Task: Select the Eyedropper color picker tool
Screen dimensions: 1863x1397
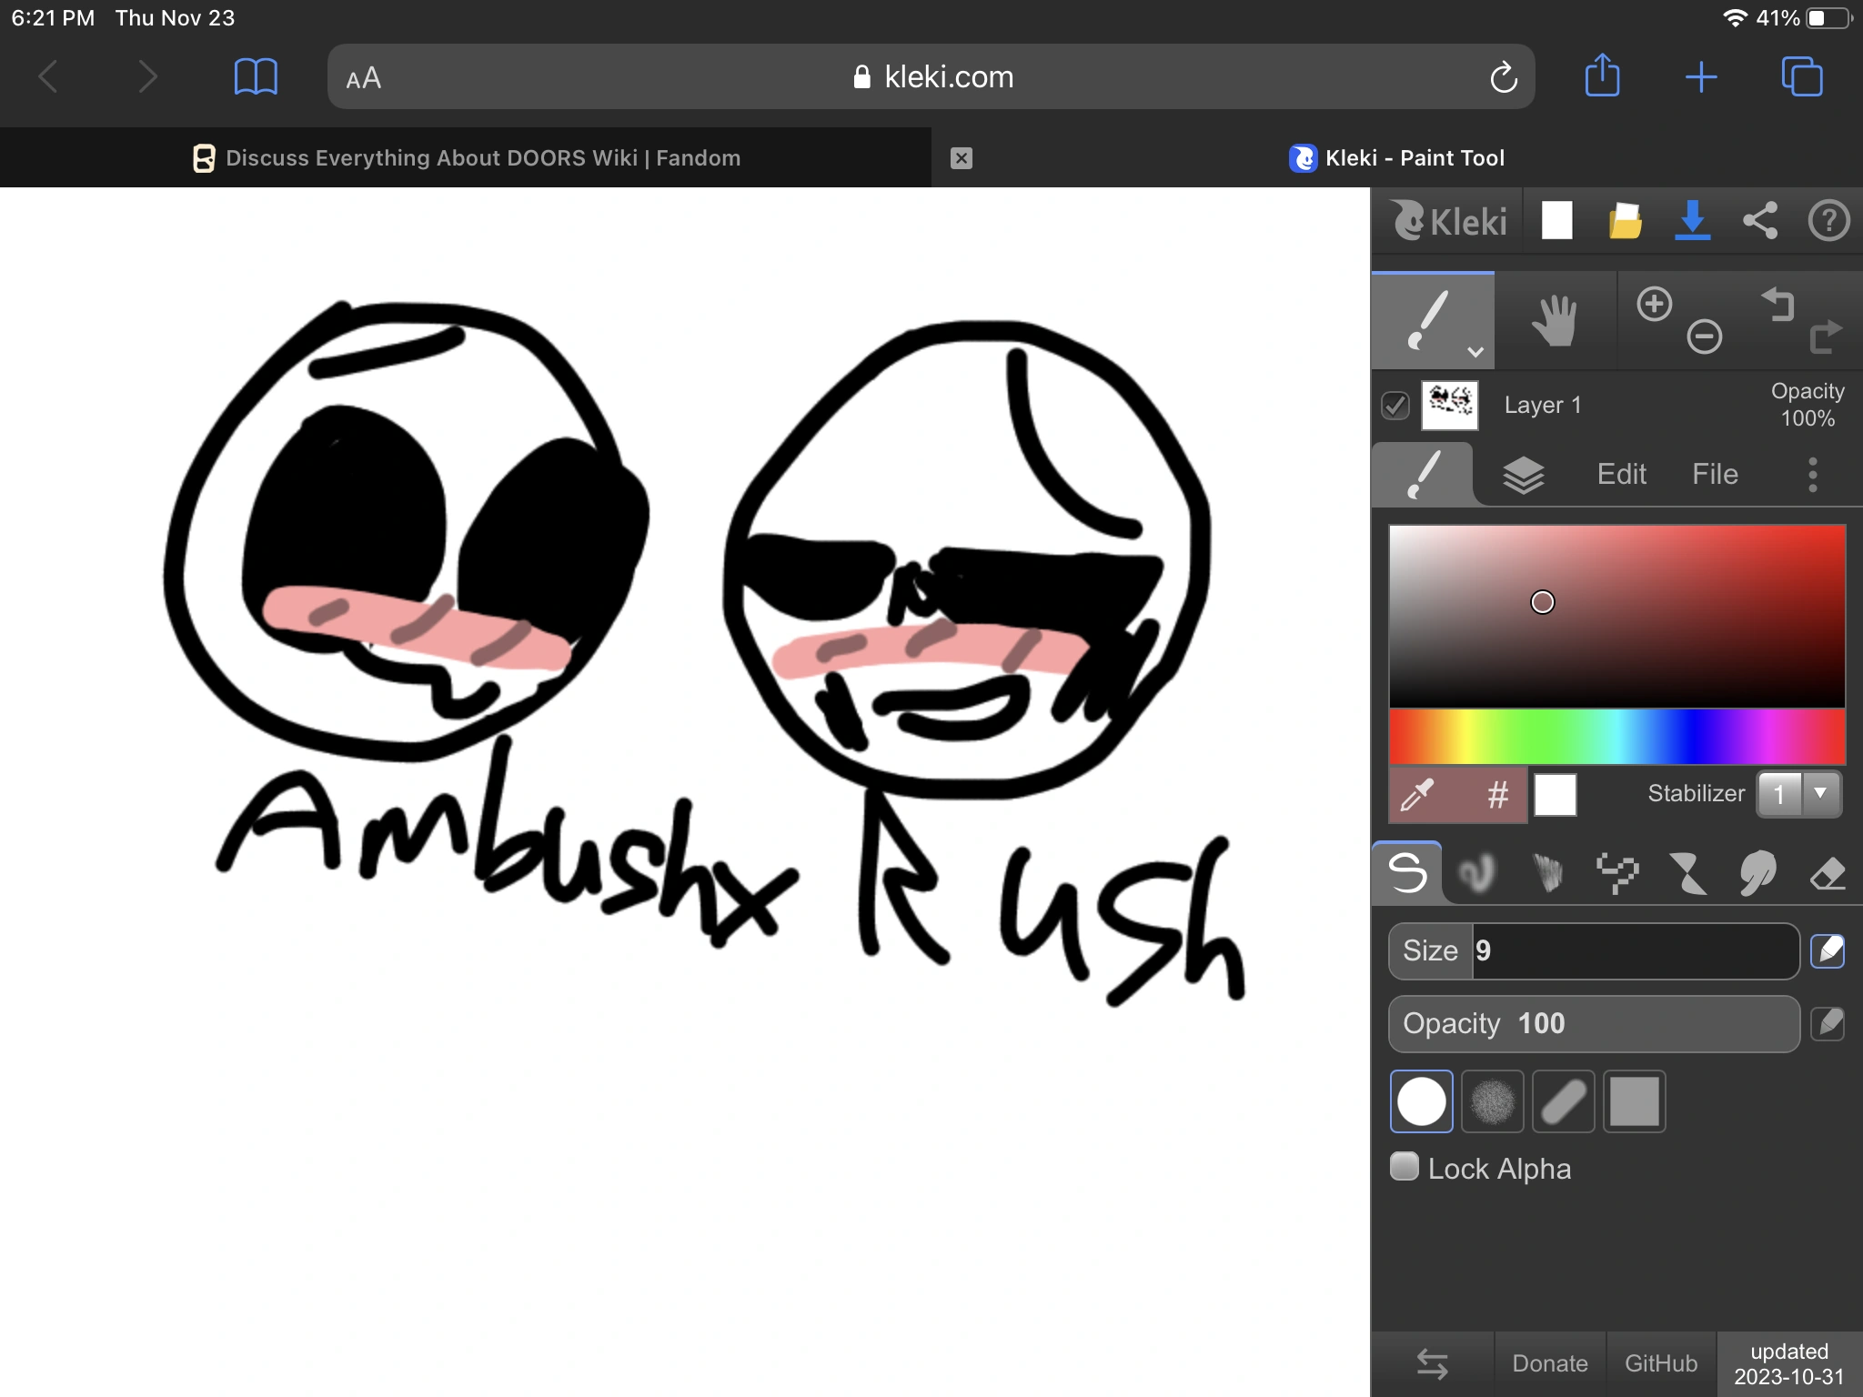Action: [1418, 794]
